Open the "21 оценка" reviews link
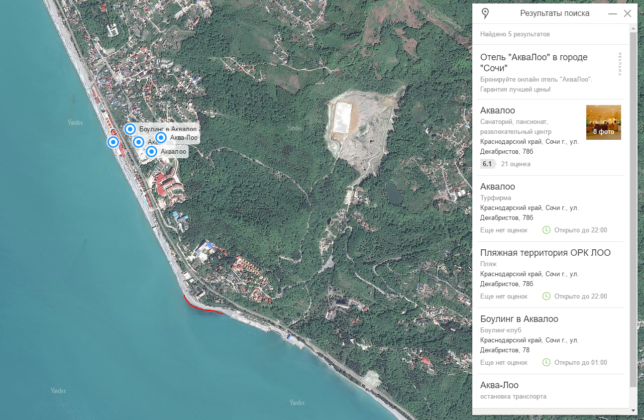This screenshot has width=644, height=420. [516, 164]
